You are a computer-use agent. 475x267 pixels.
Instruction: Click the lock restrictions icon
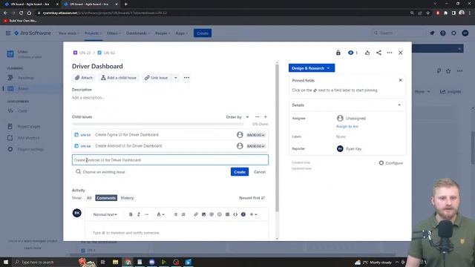pyautogui.click(x=338, y=53)
